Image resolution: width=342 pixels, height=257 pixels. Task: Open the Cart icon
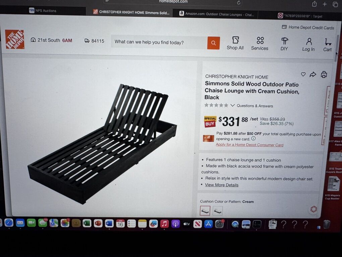pyautogui.click(x=327, y=45)
